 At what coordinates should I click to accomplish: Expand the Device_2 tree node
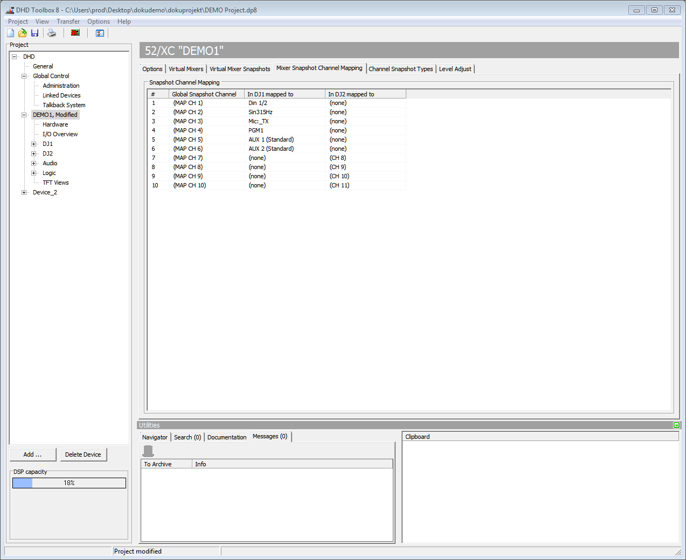(x=24, y=193)
